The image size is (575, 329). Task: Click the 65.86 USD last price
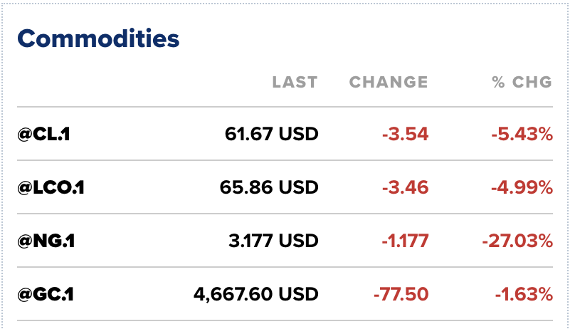pyautogui.click(x=269, y=187)
